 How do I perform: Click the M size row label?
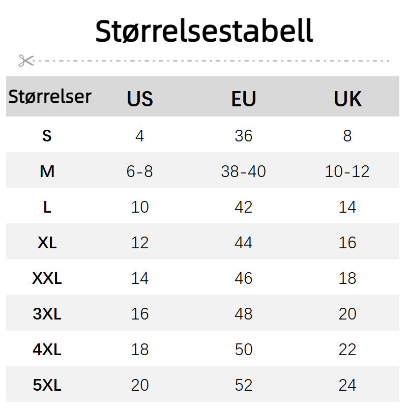tap(47, 171)
